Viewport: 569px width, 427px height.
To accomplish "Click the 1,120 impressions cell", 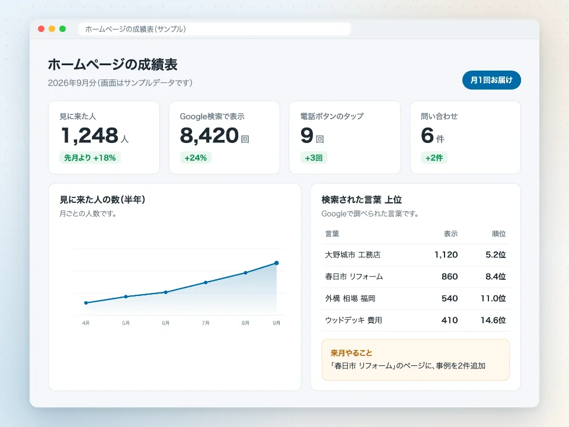I will (446, 255).
